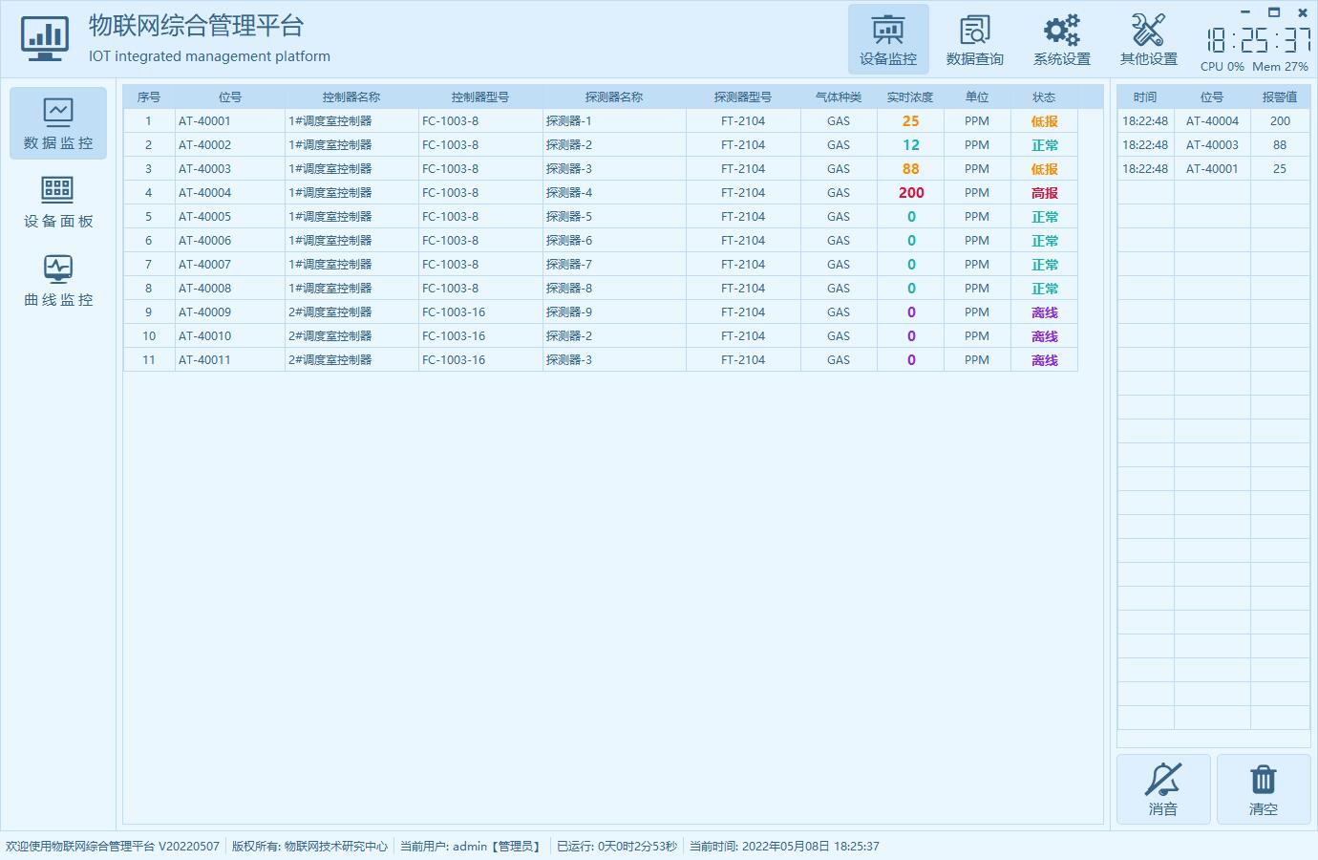Open 曲线监控 curve monitoring view
1318x860 pixels.
(58, 281)
